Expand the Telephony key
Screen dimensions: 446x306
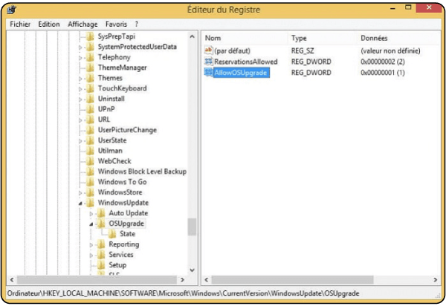(80, 58)
